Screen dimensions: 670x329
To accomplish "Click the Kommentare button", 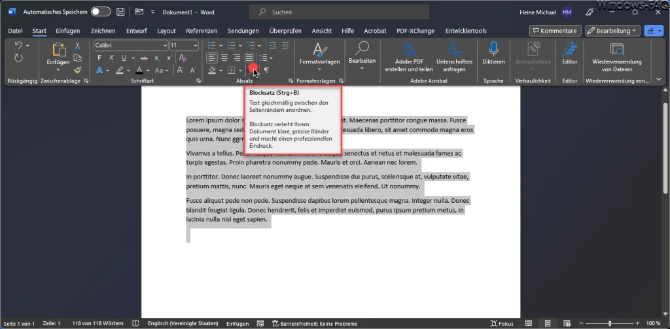I will pyautogui.click(x=555, y=31).
